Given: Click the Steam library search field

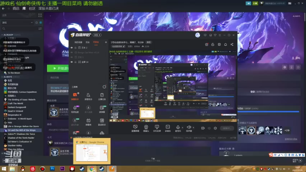Looking at the screenshot, I should pos(20,29).
